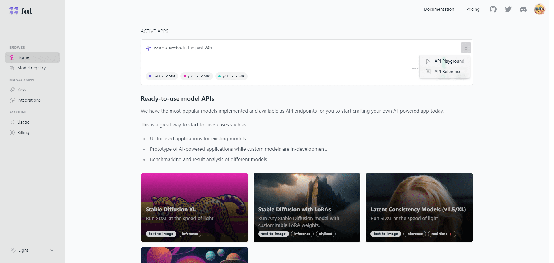The width and height of the screenshot is (554, 263).
Task: Click the p75 2.50s latency badge
Action: pos(196,76)
